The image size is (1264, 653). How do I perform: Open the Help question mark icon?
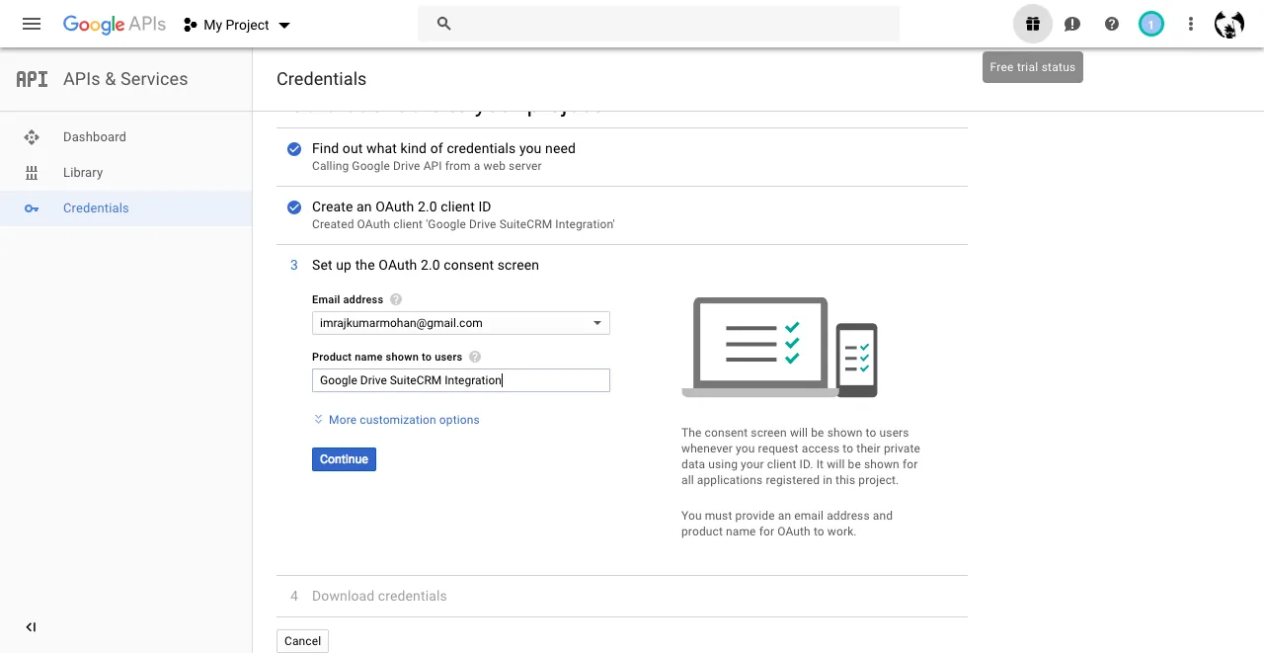1112,24
